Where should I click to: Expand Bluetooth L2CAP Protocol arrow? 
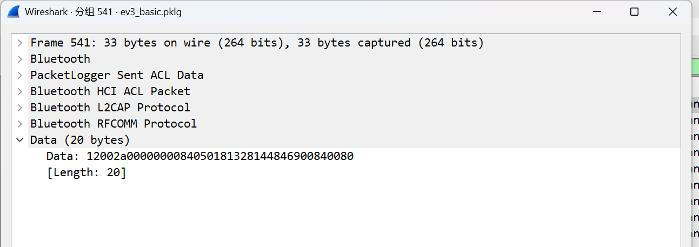point(20,108)
